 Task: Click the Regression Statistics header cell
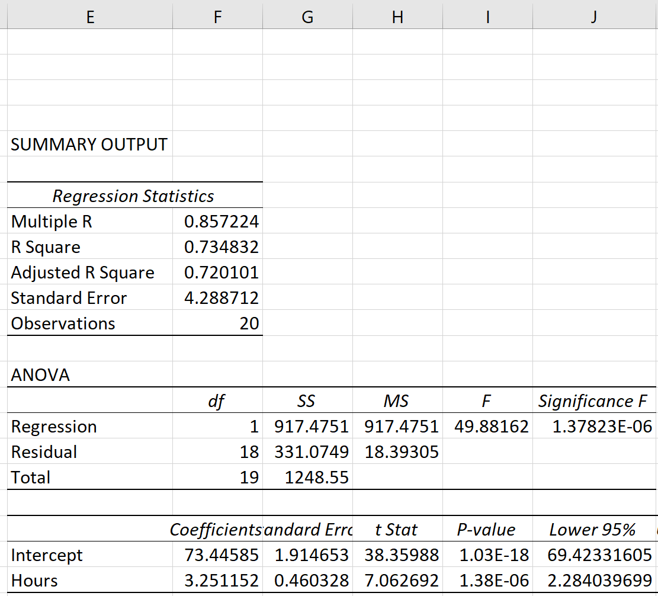133,196
